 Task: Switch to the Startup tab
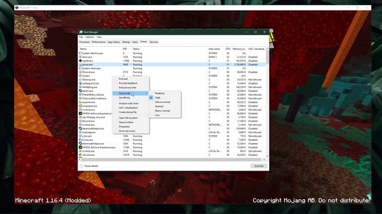click(x=126, y=42)
